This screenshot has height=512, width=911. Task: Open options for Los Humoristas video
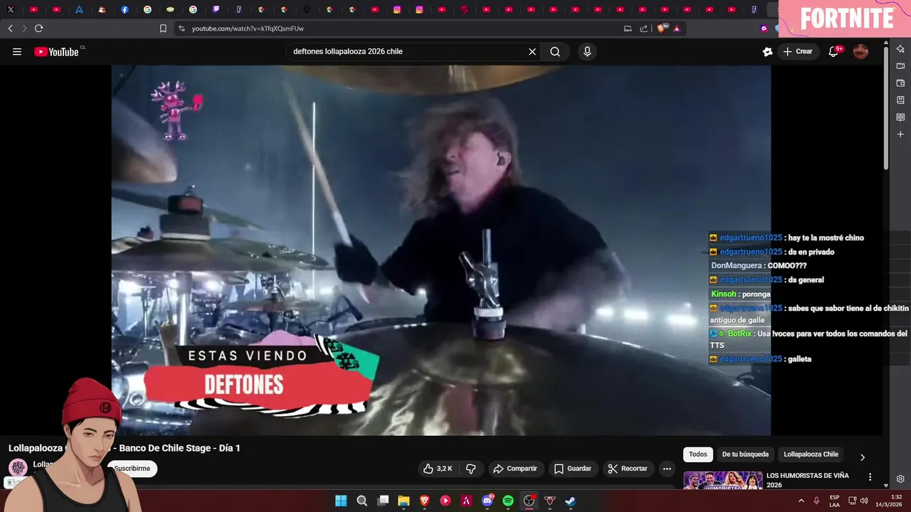point(870,477)
